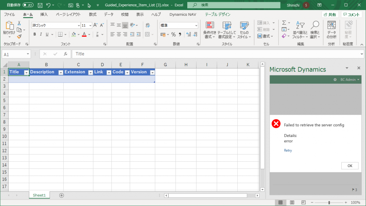The width and height of the screenshot is (366, 206).
Task: Click OK in the error dialog
Action: click(x=350, y=166)
